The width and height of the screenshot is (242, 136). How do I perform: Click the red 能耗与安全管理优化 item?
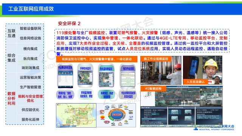(x=30, y=98)
